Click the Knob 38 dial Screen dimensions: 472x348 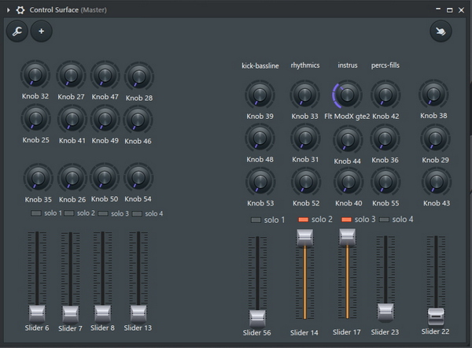coord(433,94)
